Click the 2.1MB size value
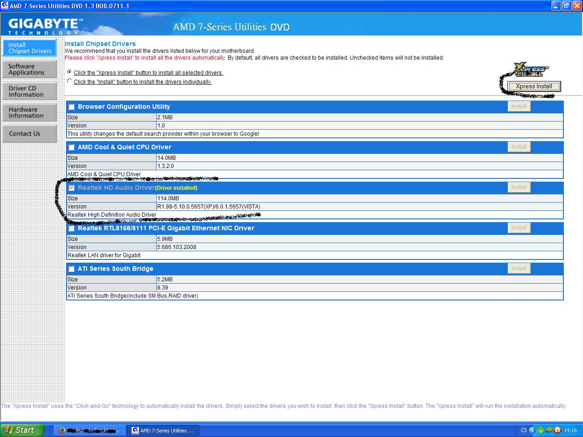The width and height of the screenshot is (583, 437). (165, 117)
